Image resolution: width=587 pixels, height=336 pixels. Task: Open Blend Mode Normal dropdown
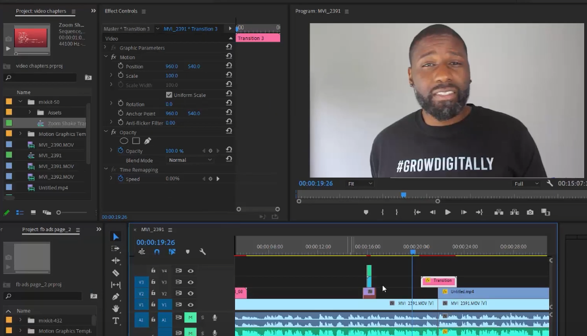pyautogui.click(x=190, y=160)
